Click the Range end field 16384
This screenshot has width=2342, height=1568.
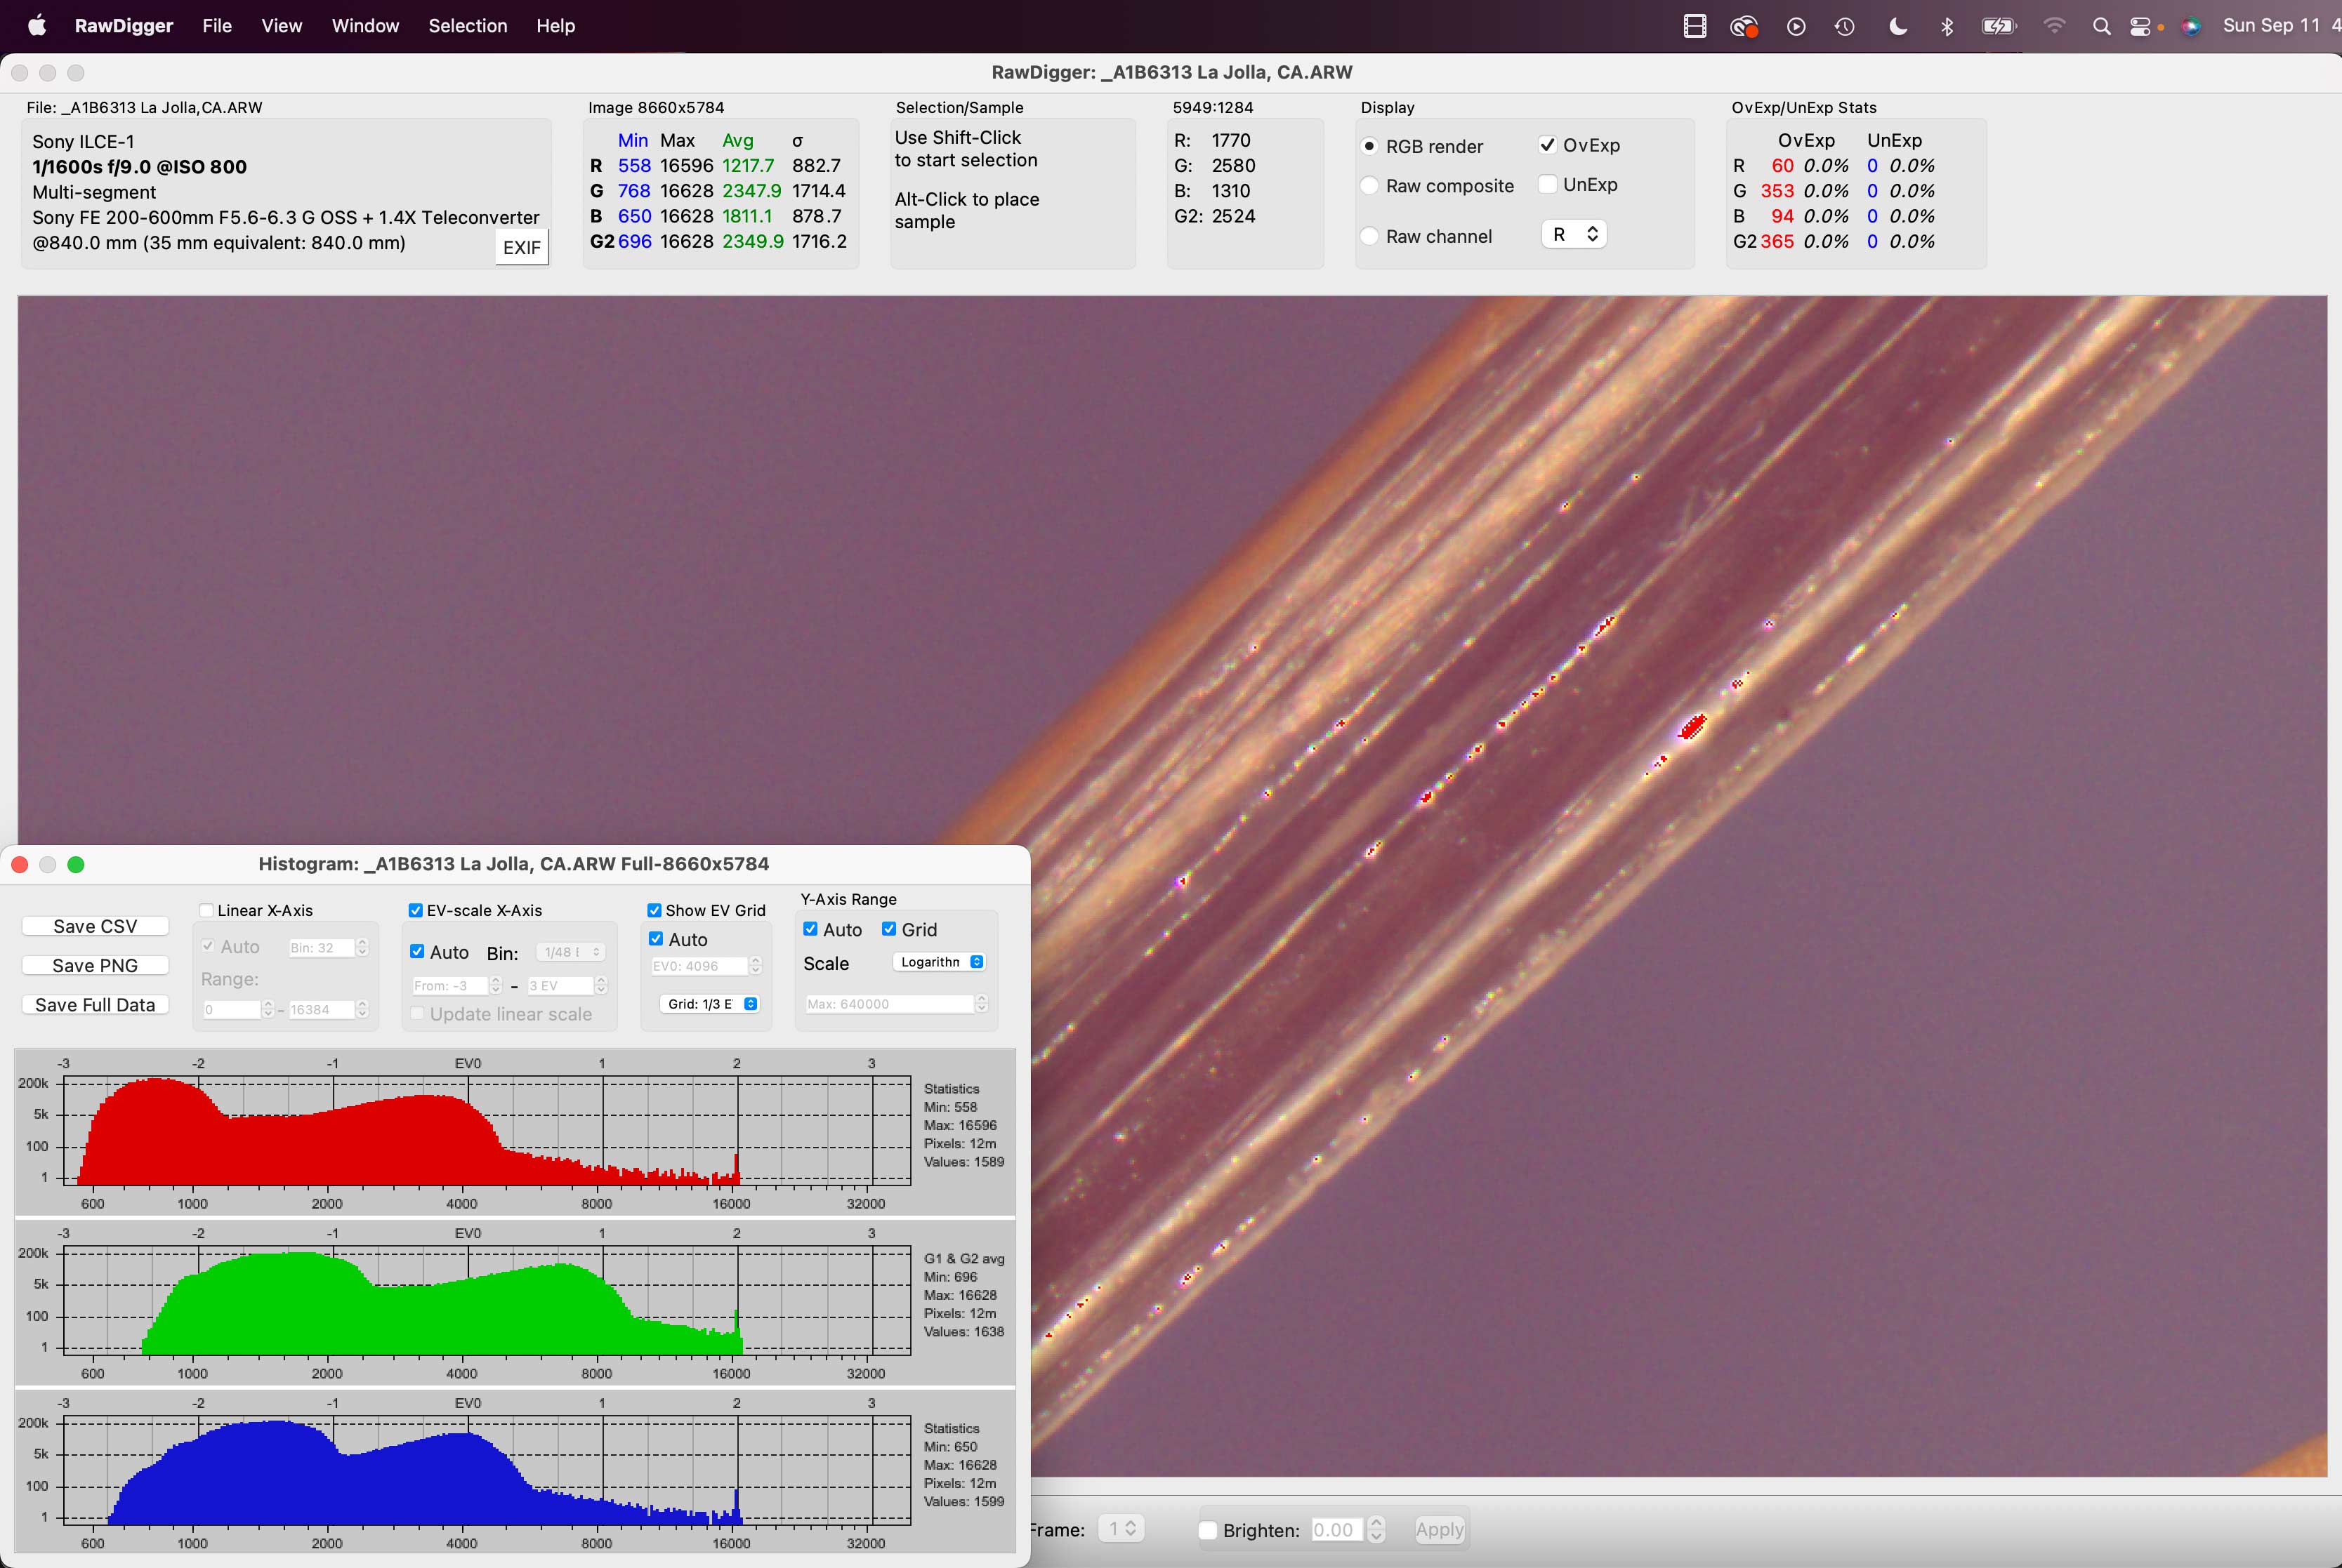(321, 1010)
